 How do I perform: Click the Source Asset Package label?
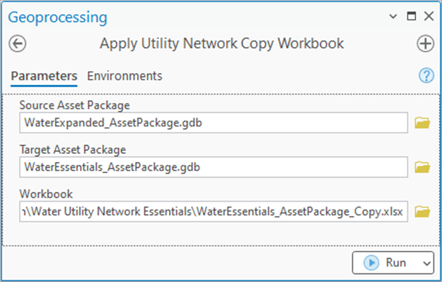[74, 105]
